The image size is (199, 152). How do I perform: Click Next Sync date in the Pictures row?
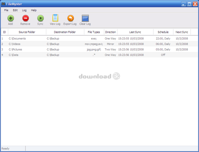[182, 50]
